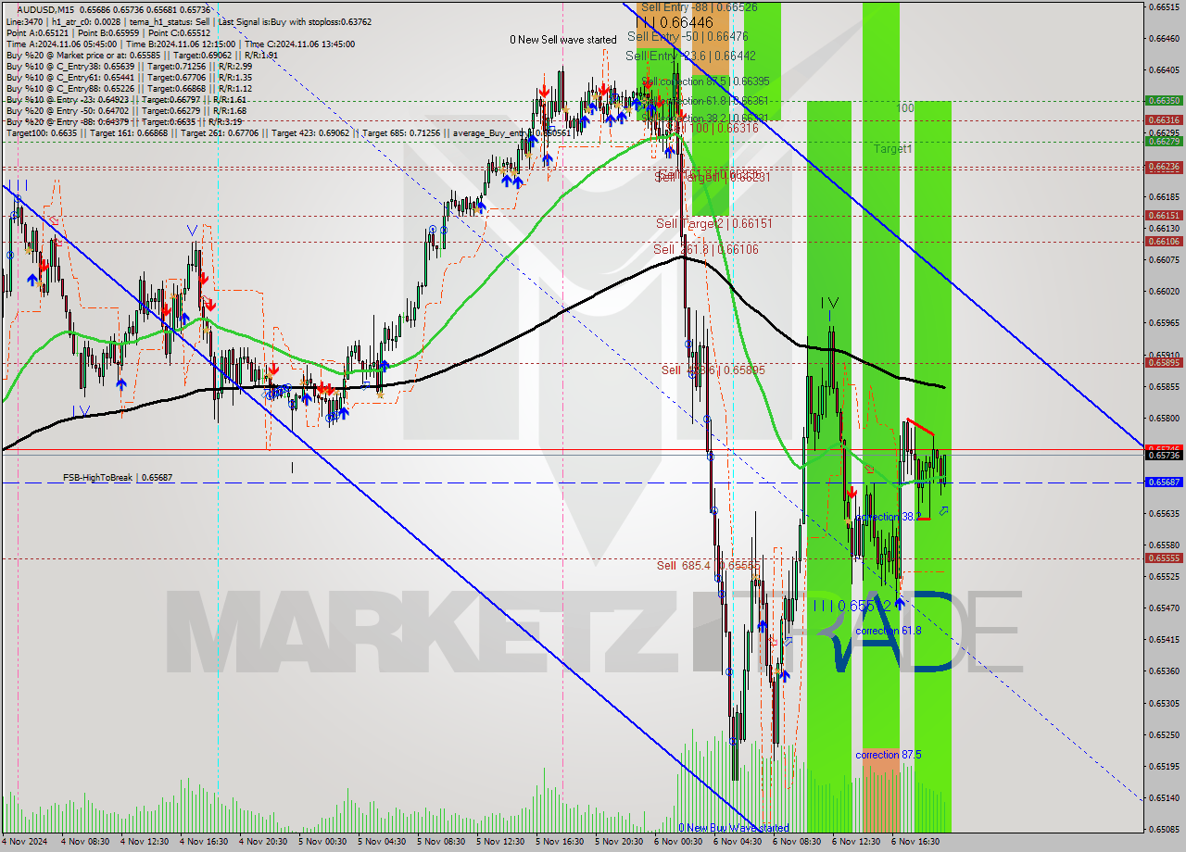This screenshot has height=852, width=1186.
Task: Click the 'Target1' label in green zone
Action: click(x=893, y=148)
